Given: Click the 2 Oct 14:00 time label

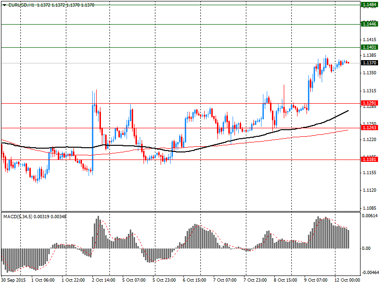Looking at the screenshot, I should pos(104,280).
